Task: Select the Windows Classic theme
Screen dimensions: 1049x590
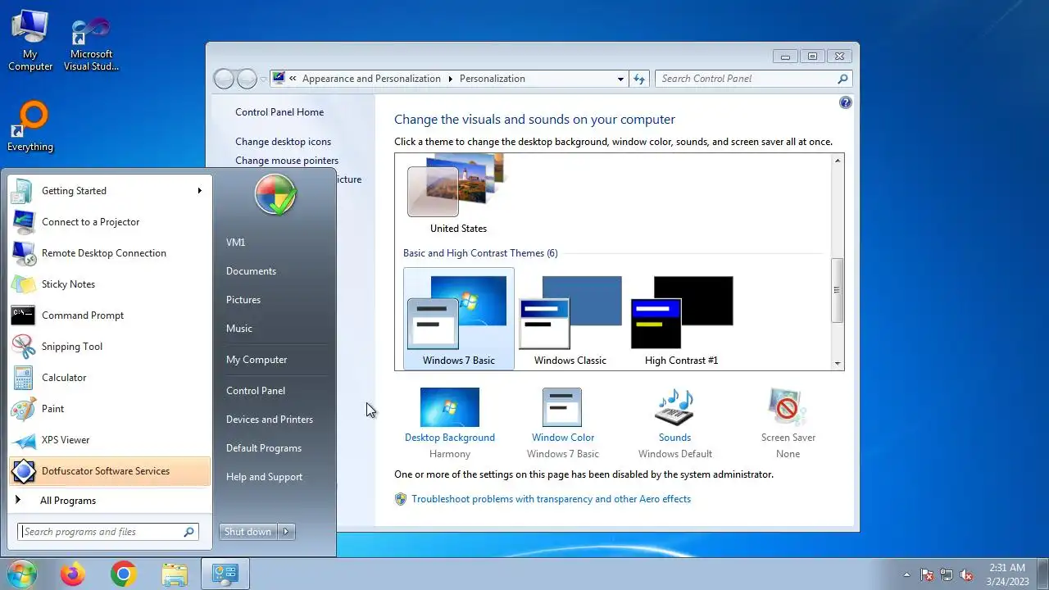Action: tap(570, 319)
